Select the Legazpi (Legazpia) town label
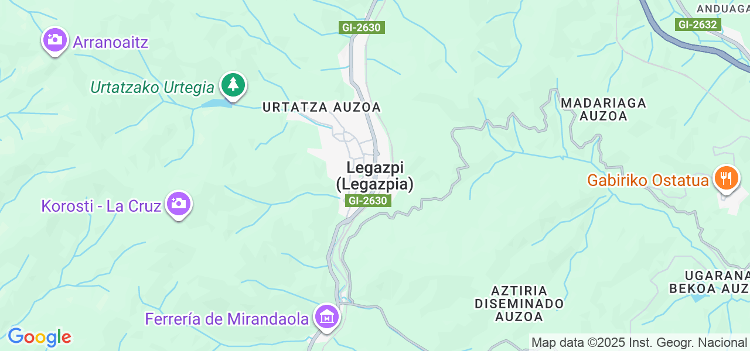Image resolution: width=750 pixels, height=351 pixels. (x=375, y=175)
